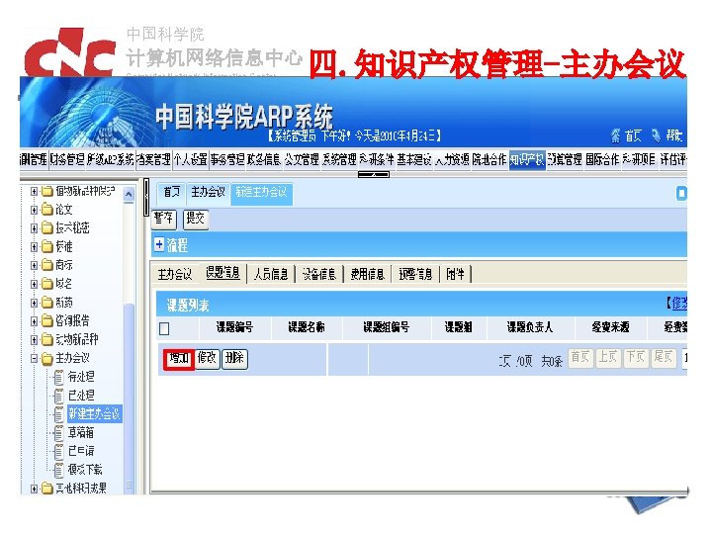This screenshot has width=712, height=534.
Task: Click the collapse handle below the navigation menu
Action: pos(373,174)
